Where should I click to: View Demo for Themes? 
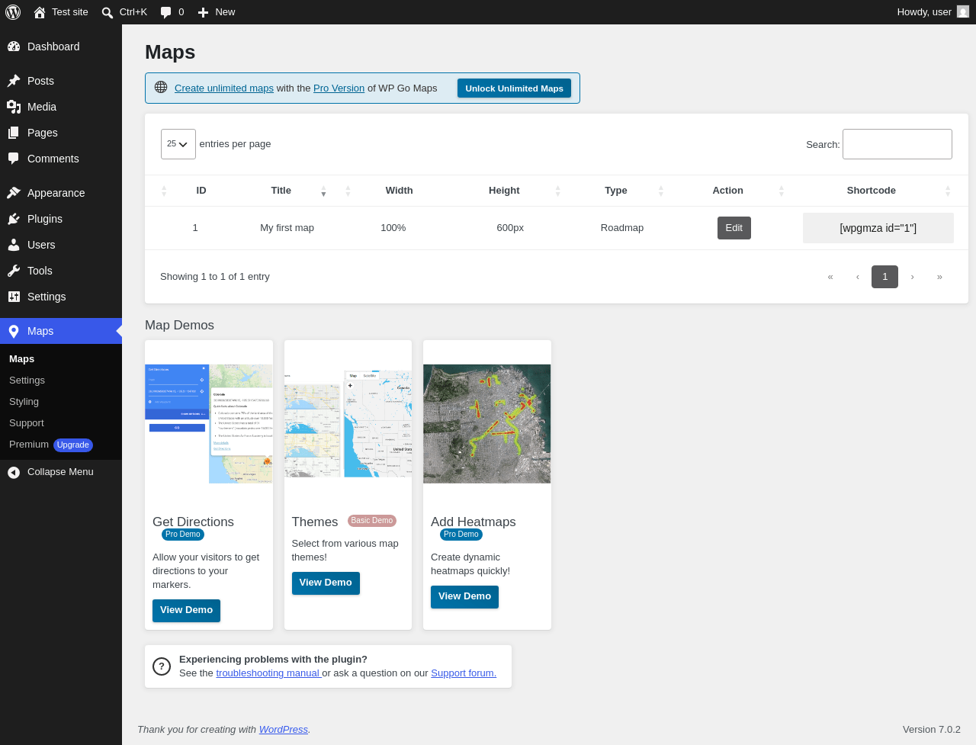(326, 583)
